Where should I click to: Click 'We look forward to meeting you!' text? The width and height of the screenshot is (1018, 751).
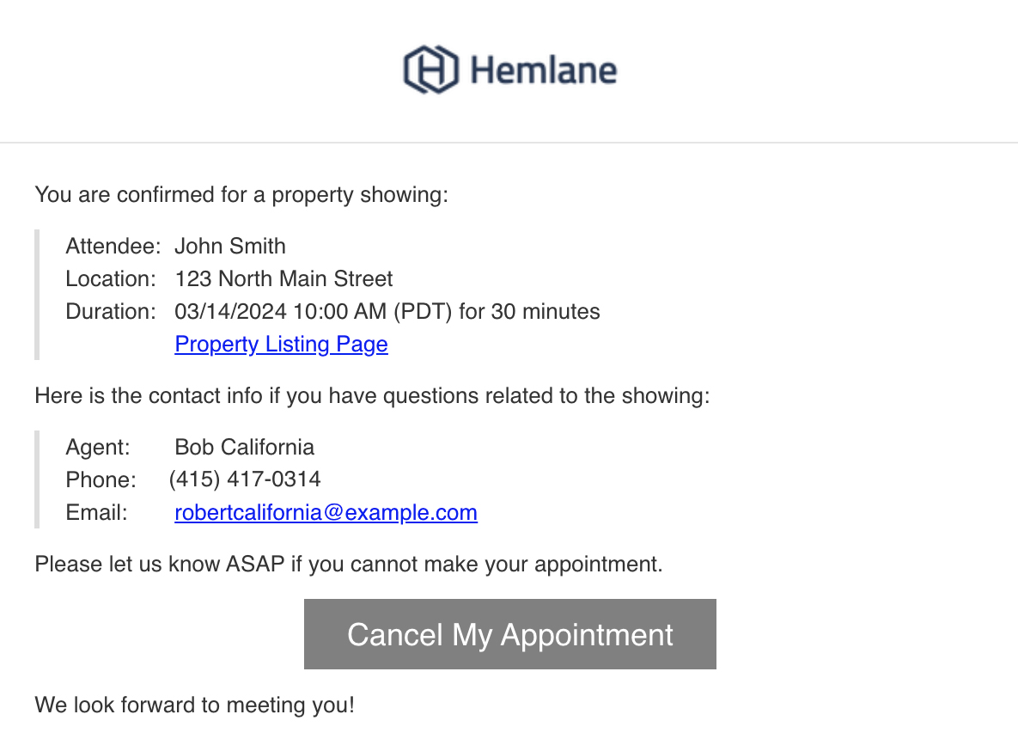click(x=195, y=705)
